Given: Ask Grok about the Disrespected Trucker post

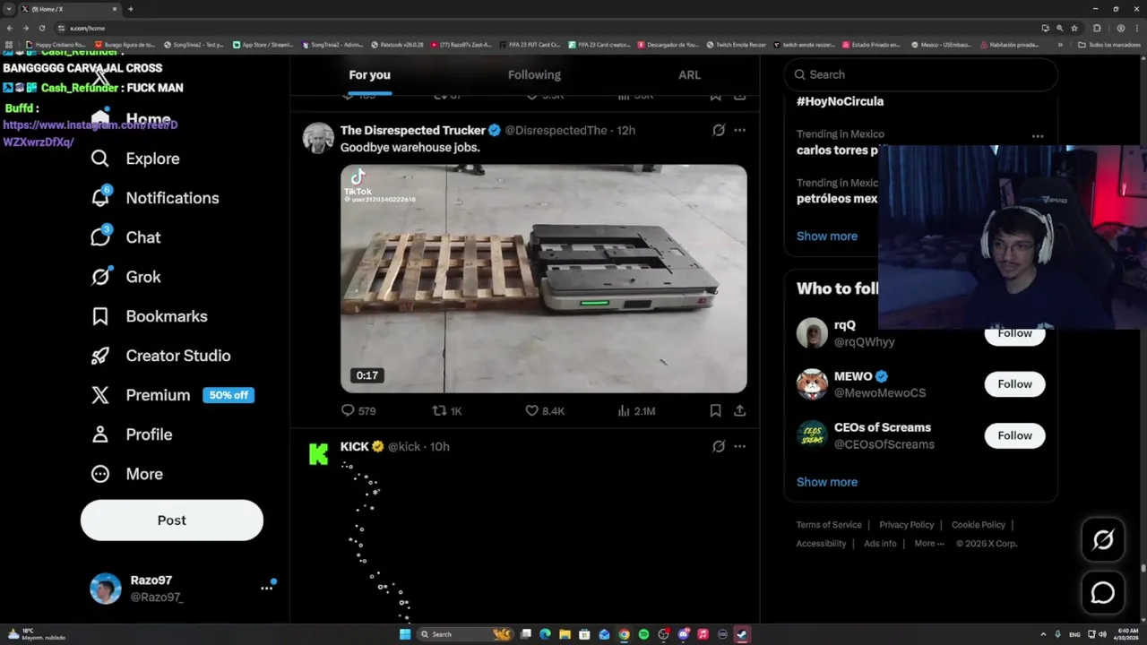Looking at the screenshot, I should pyautogui.click(x=719, y=130).
